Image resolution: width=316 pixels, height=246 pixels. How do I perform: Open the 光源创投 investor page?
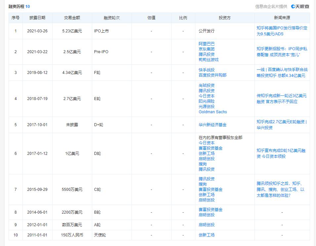coord(207,106)
